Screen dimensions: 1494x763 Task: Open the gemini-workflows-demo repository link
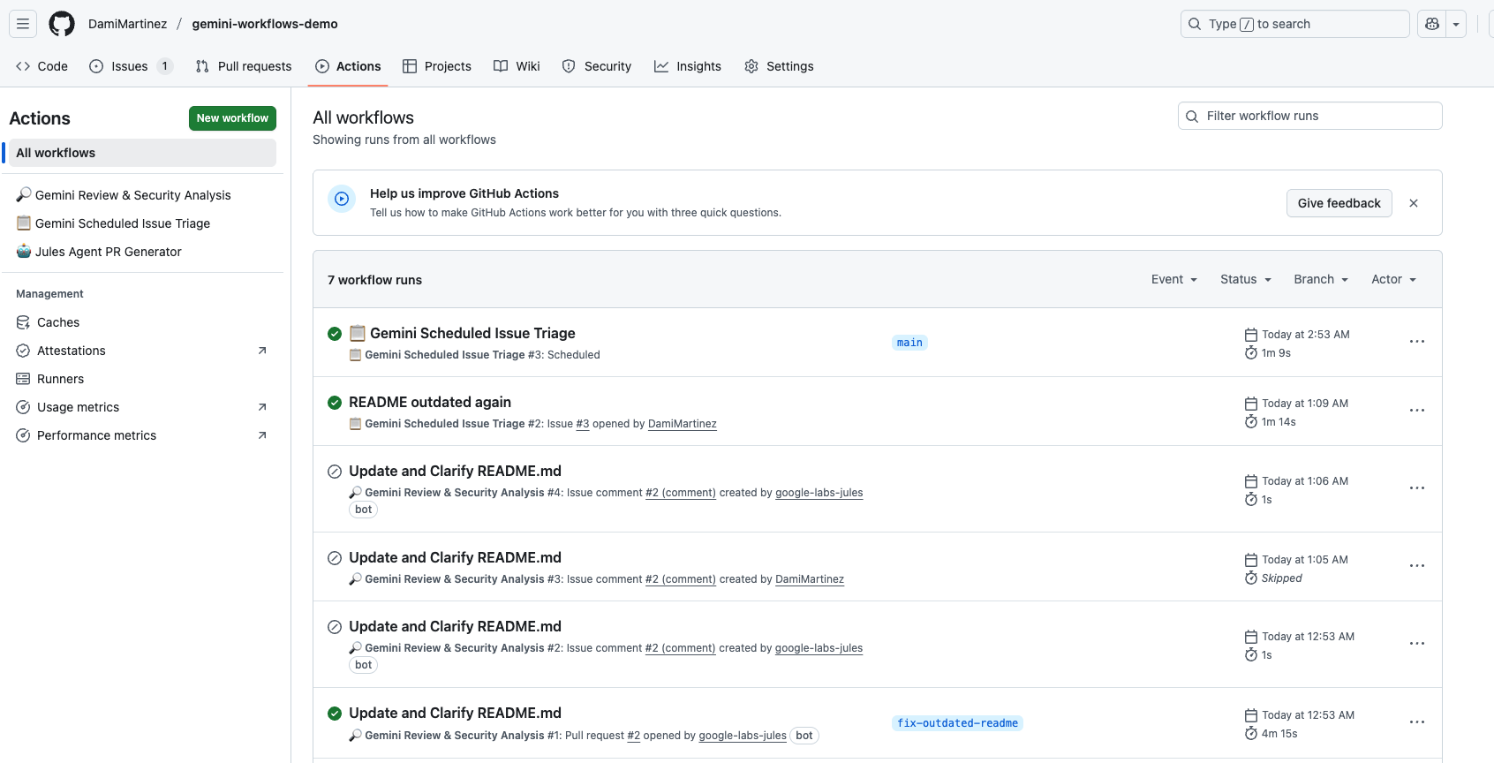coord(265,24)
